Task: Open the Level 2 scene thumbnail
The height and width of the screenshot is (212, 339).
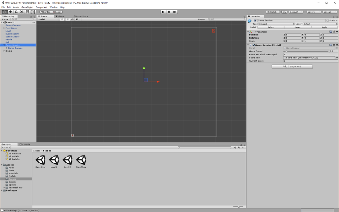Action: pos(68,160)
